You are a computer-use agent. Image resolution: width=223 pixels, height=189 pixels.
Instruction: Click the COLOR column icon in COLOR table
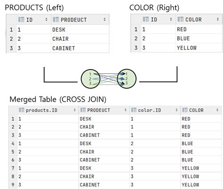(180, 19)
